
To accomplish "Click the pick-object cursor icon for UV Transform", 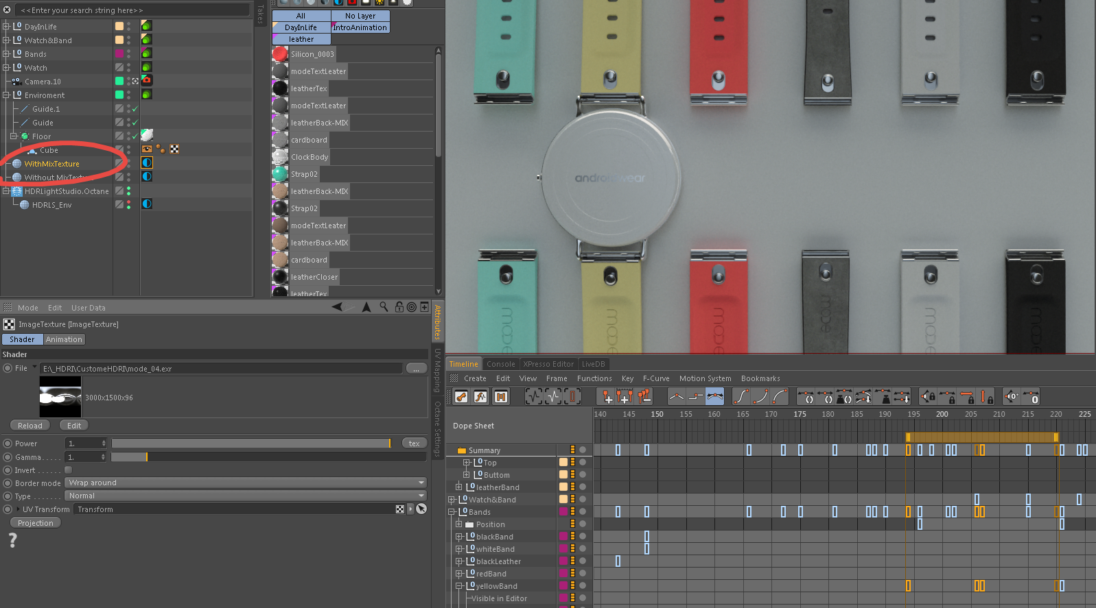I will click(x=421, y=509).
